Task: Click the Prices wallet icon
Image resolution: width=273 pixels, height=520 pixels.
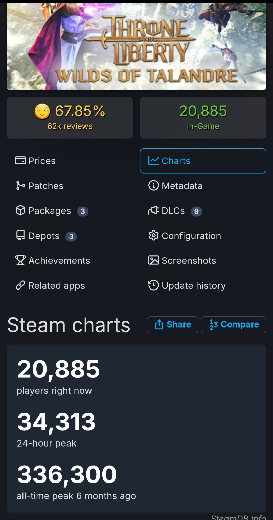Action: 20,161
